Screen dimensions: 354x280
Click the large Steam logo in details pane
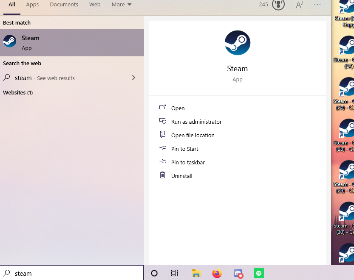point(237,43)
